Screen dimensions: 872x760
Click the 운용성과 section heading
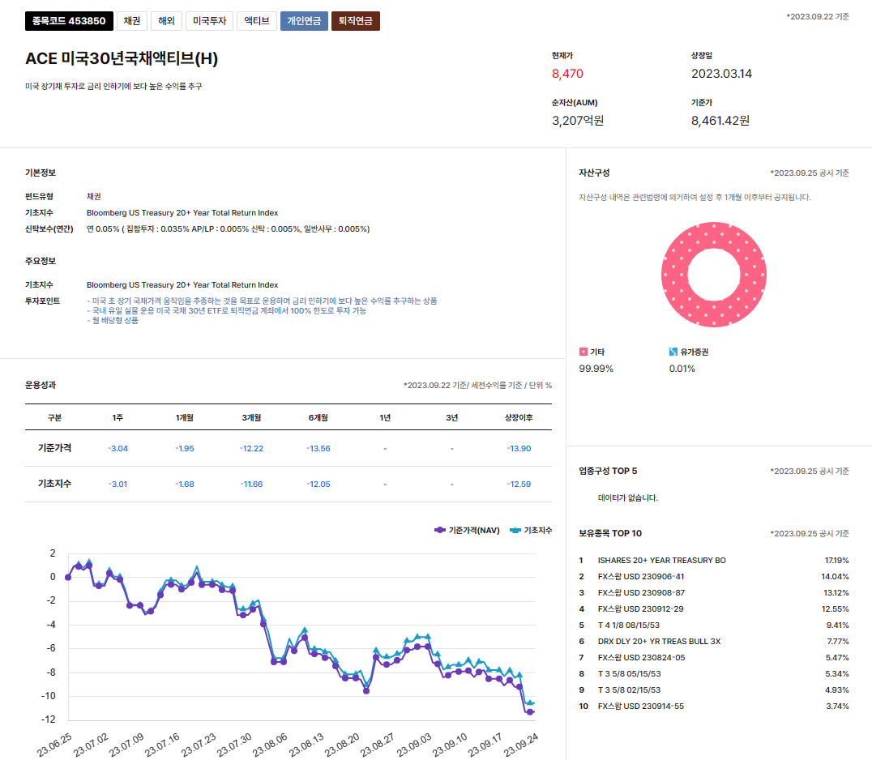pos(40,385)
